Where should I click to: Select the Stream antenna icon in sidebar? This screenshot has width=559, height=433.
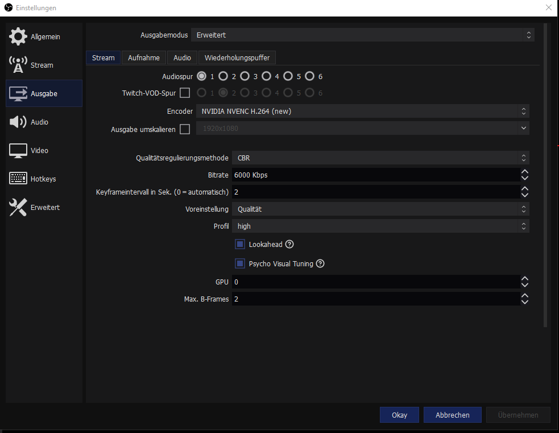click(x=18, y=65)
